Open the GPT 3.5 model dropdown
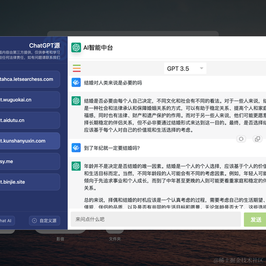 pyautogui.click(x=185, y=69)
